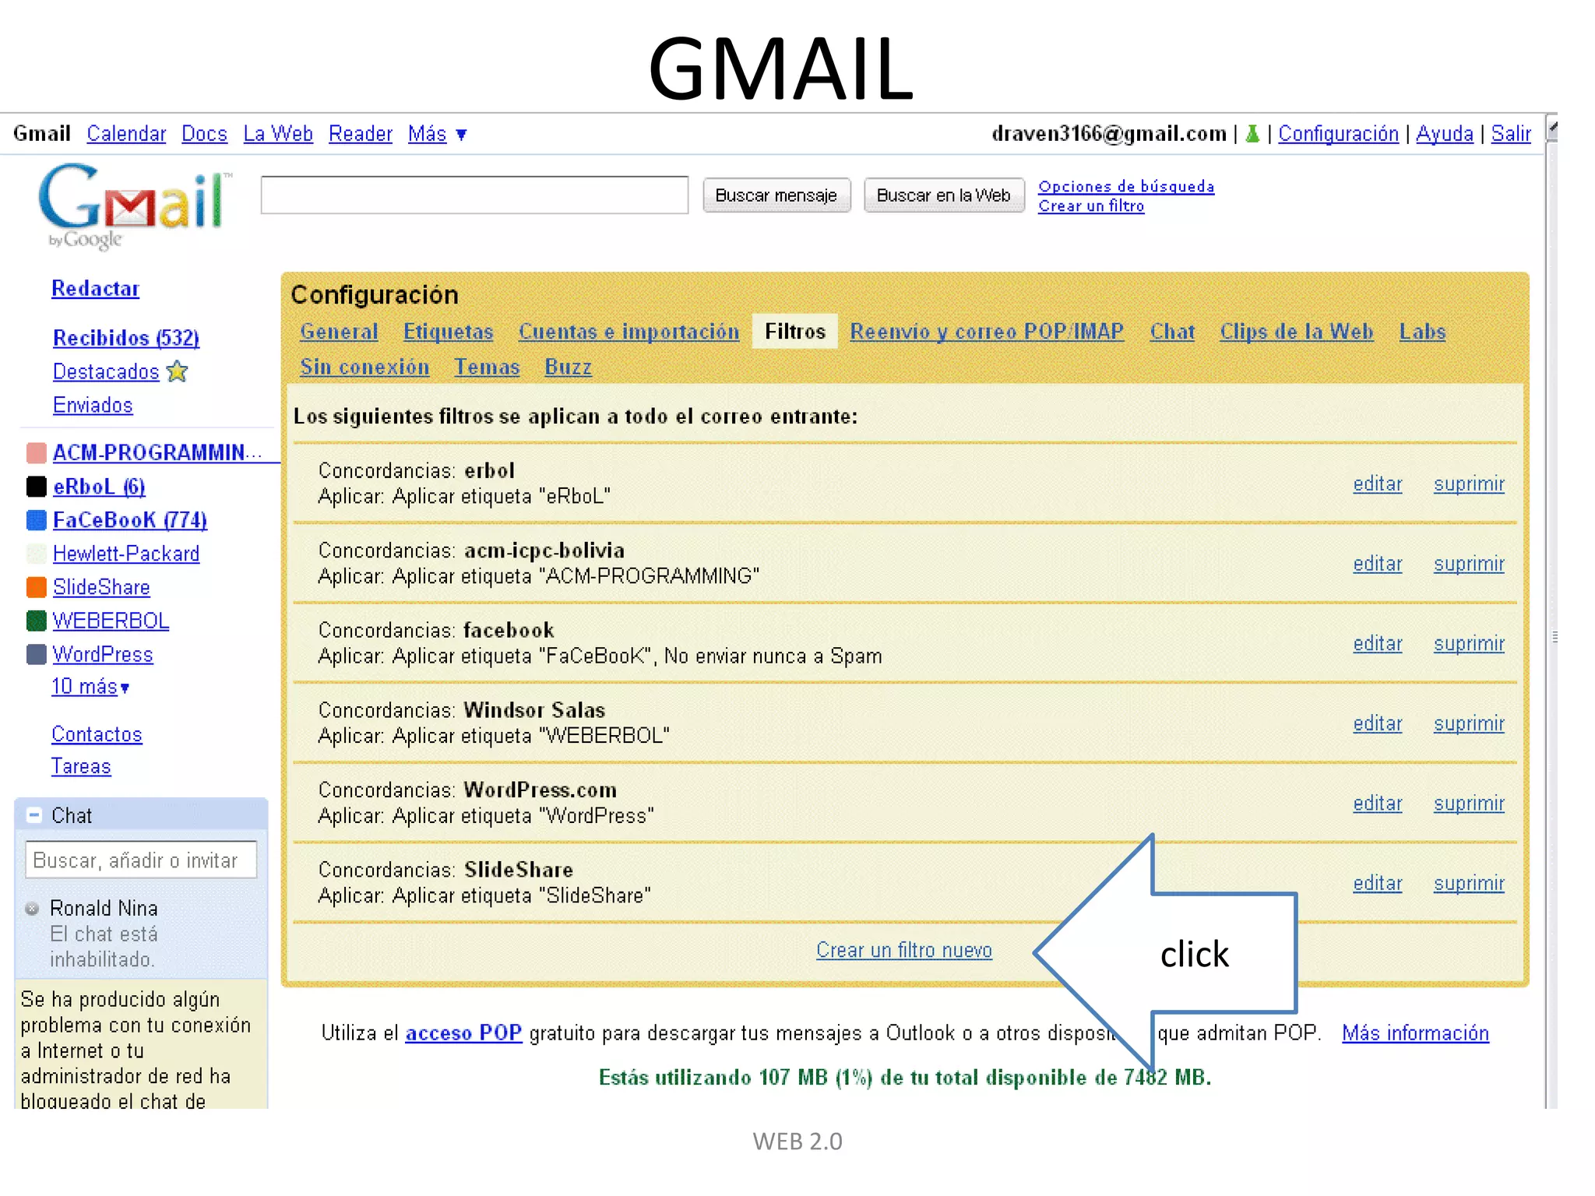Edit the Windsor Salas filter
This screenshot has height=1196, width=1595.
pyautogui.click(x=1378, y=723)
